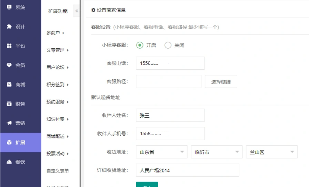Click the 营销 megaphone icon in sidebar

[10, 123]
